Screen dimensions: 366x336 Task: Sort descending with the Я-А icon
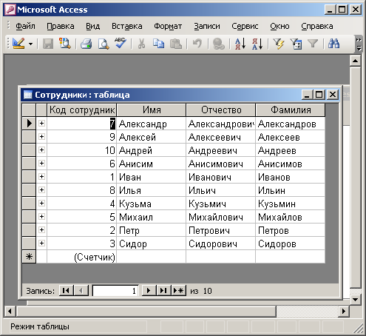pyautogui.click(x=257, y=44)
